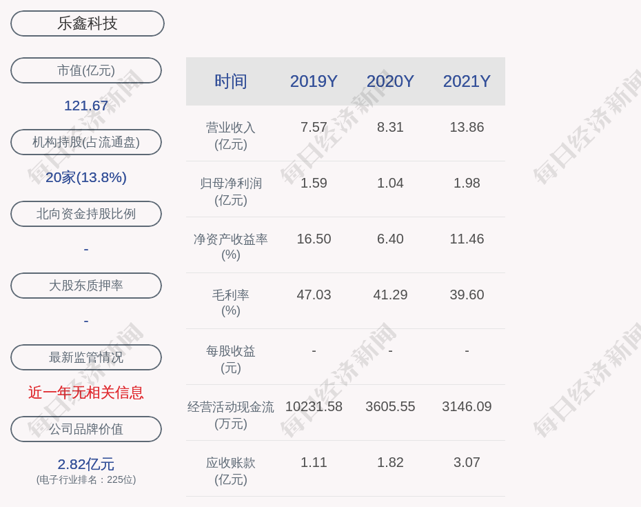
Task: Select the 2019Y cash flow 10231.58
Action: (314, 406)
